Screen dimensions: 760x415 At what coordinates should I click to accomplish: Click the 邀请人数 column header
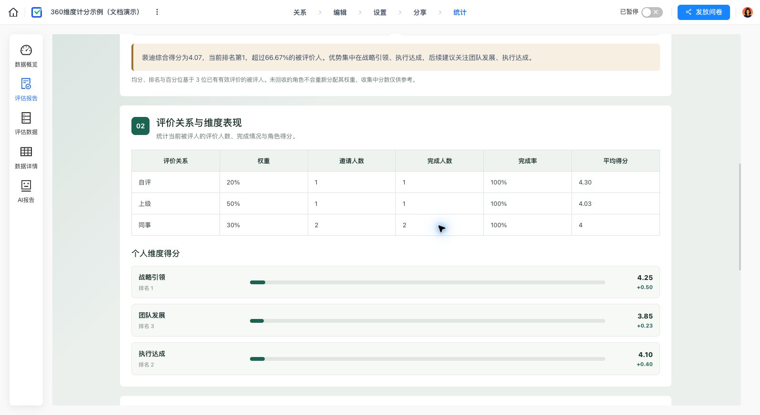coord(351,161)
